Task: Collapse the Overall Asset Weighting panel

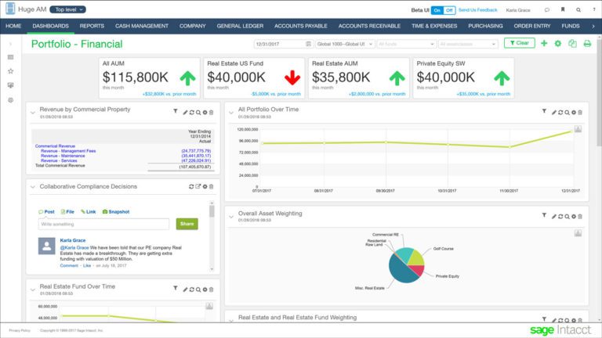Action: coord(230,214)
